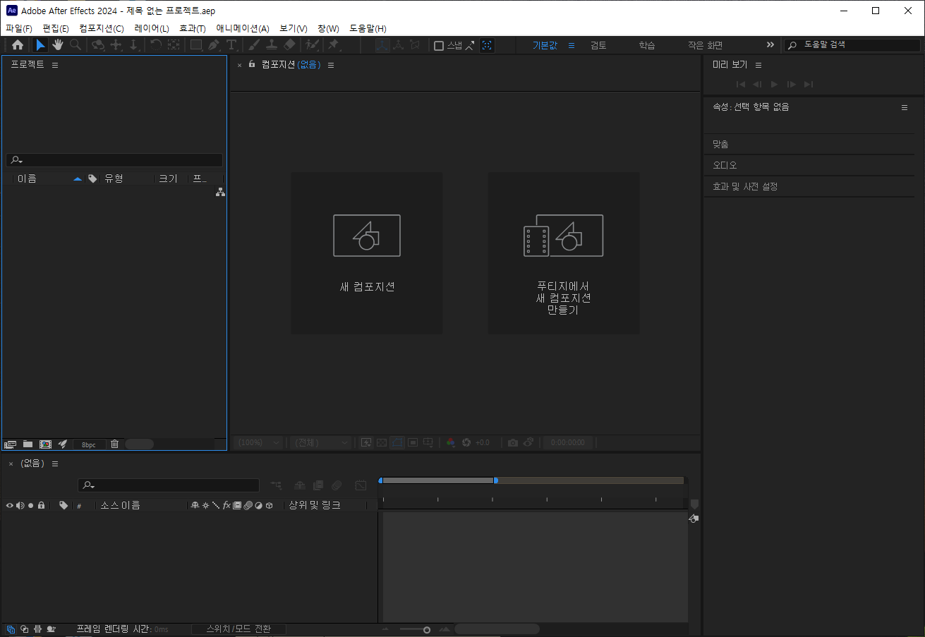
Task: Click the interpret footage icon in Project panel
Action: pyautogui.click(x=10, y=444)
